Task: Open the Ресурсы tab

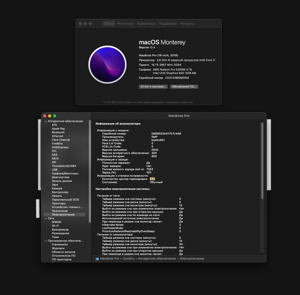Action: (187, 24)
